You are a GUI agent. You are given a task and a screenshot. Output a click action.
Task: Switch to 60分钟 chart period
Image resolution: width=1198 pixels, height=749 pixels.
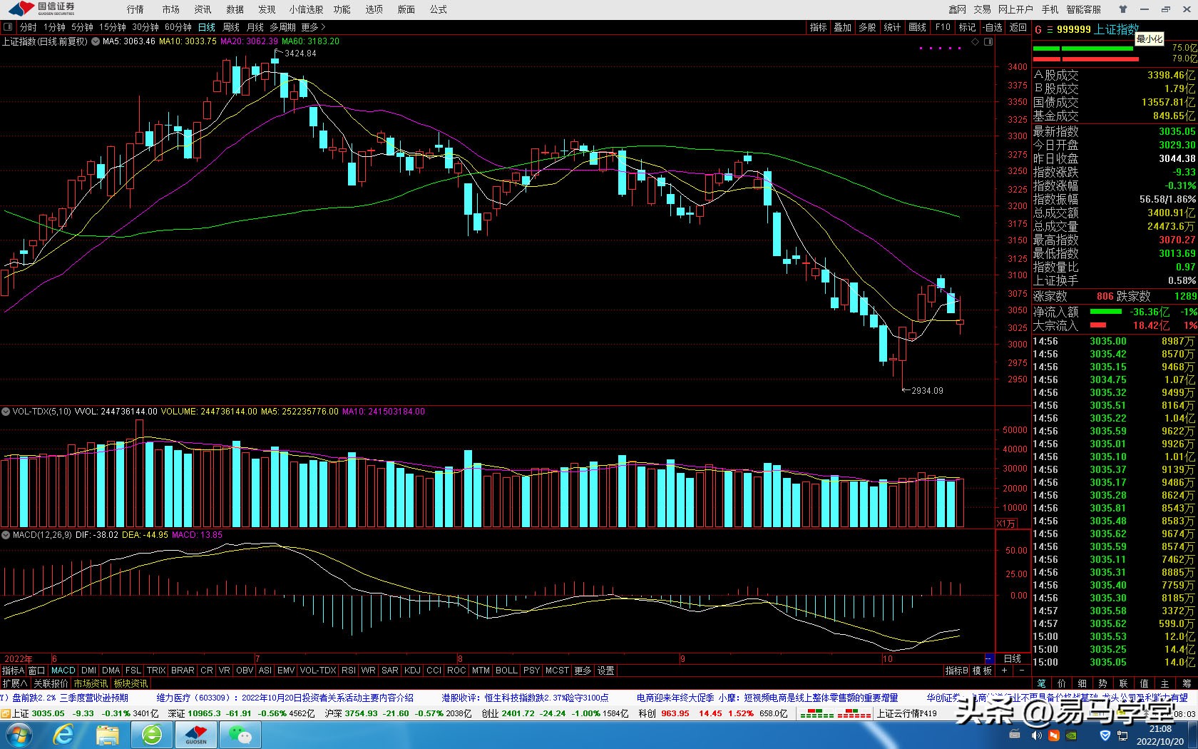(178, 27)
